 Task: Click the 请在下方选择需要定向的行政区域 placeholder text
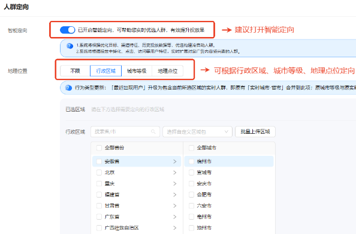coord(128,109)
